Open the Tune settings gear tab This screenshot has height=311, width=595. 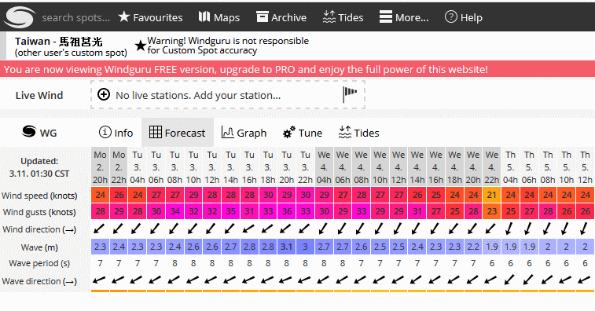(303, 133)
